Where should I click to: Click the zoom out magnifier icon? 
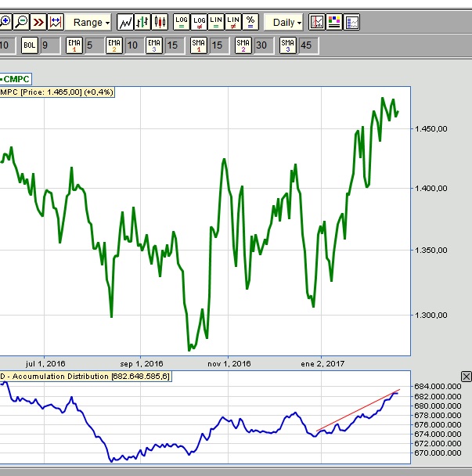(21, 22)
